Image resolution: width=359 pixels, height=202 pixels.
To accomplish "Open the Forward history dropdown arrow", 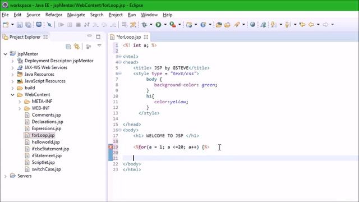I will point(333,25).
